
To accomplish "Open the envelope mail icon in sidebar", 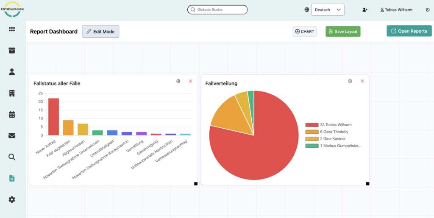I will pos(12,135).
